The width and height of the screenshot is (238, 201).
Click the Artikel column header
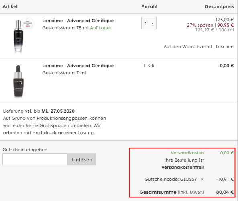click(x=10, y=6)
